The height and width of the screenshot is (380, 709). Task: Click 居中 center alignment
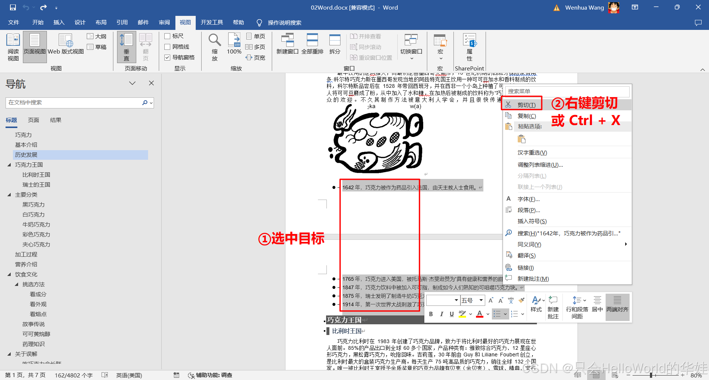click(x=597, y=304)
